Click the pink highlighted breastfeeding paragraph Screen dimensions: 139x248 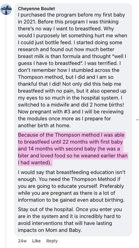[73, 149]
